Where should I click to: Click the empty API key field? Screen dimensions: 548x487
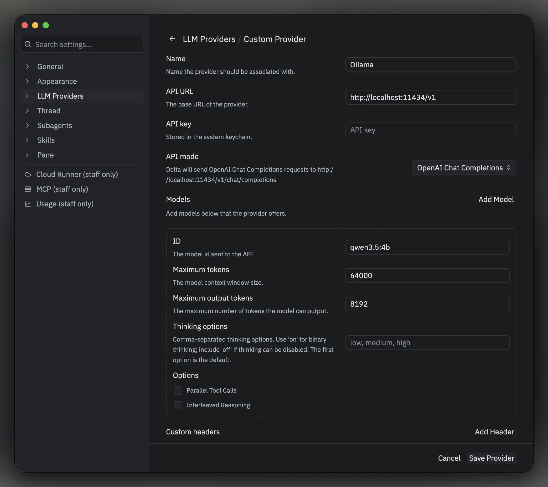coord(431,130)
